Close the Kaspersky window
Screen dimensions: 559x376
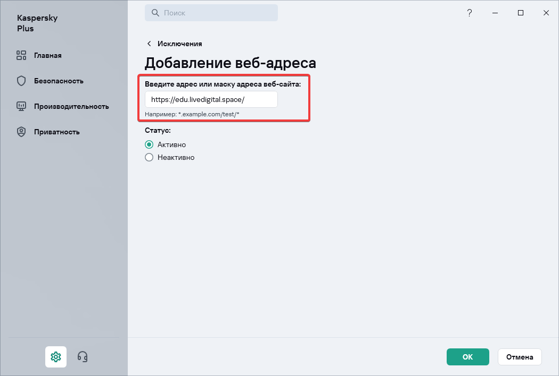(x=546, y=13)
